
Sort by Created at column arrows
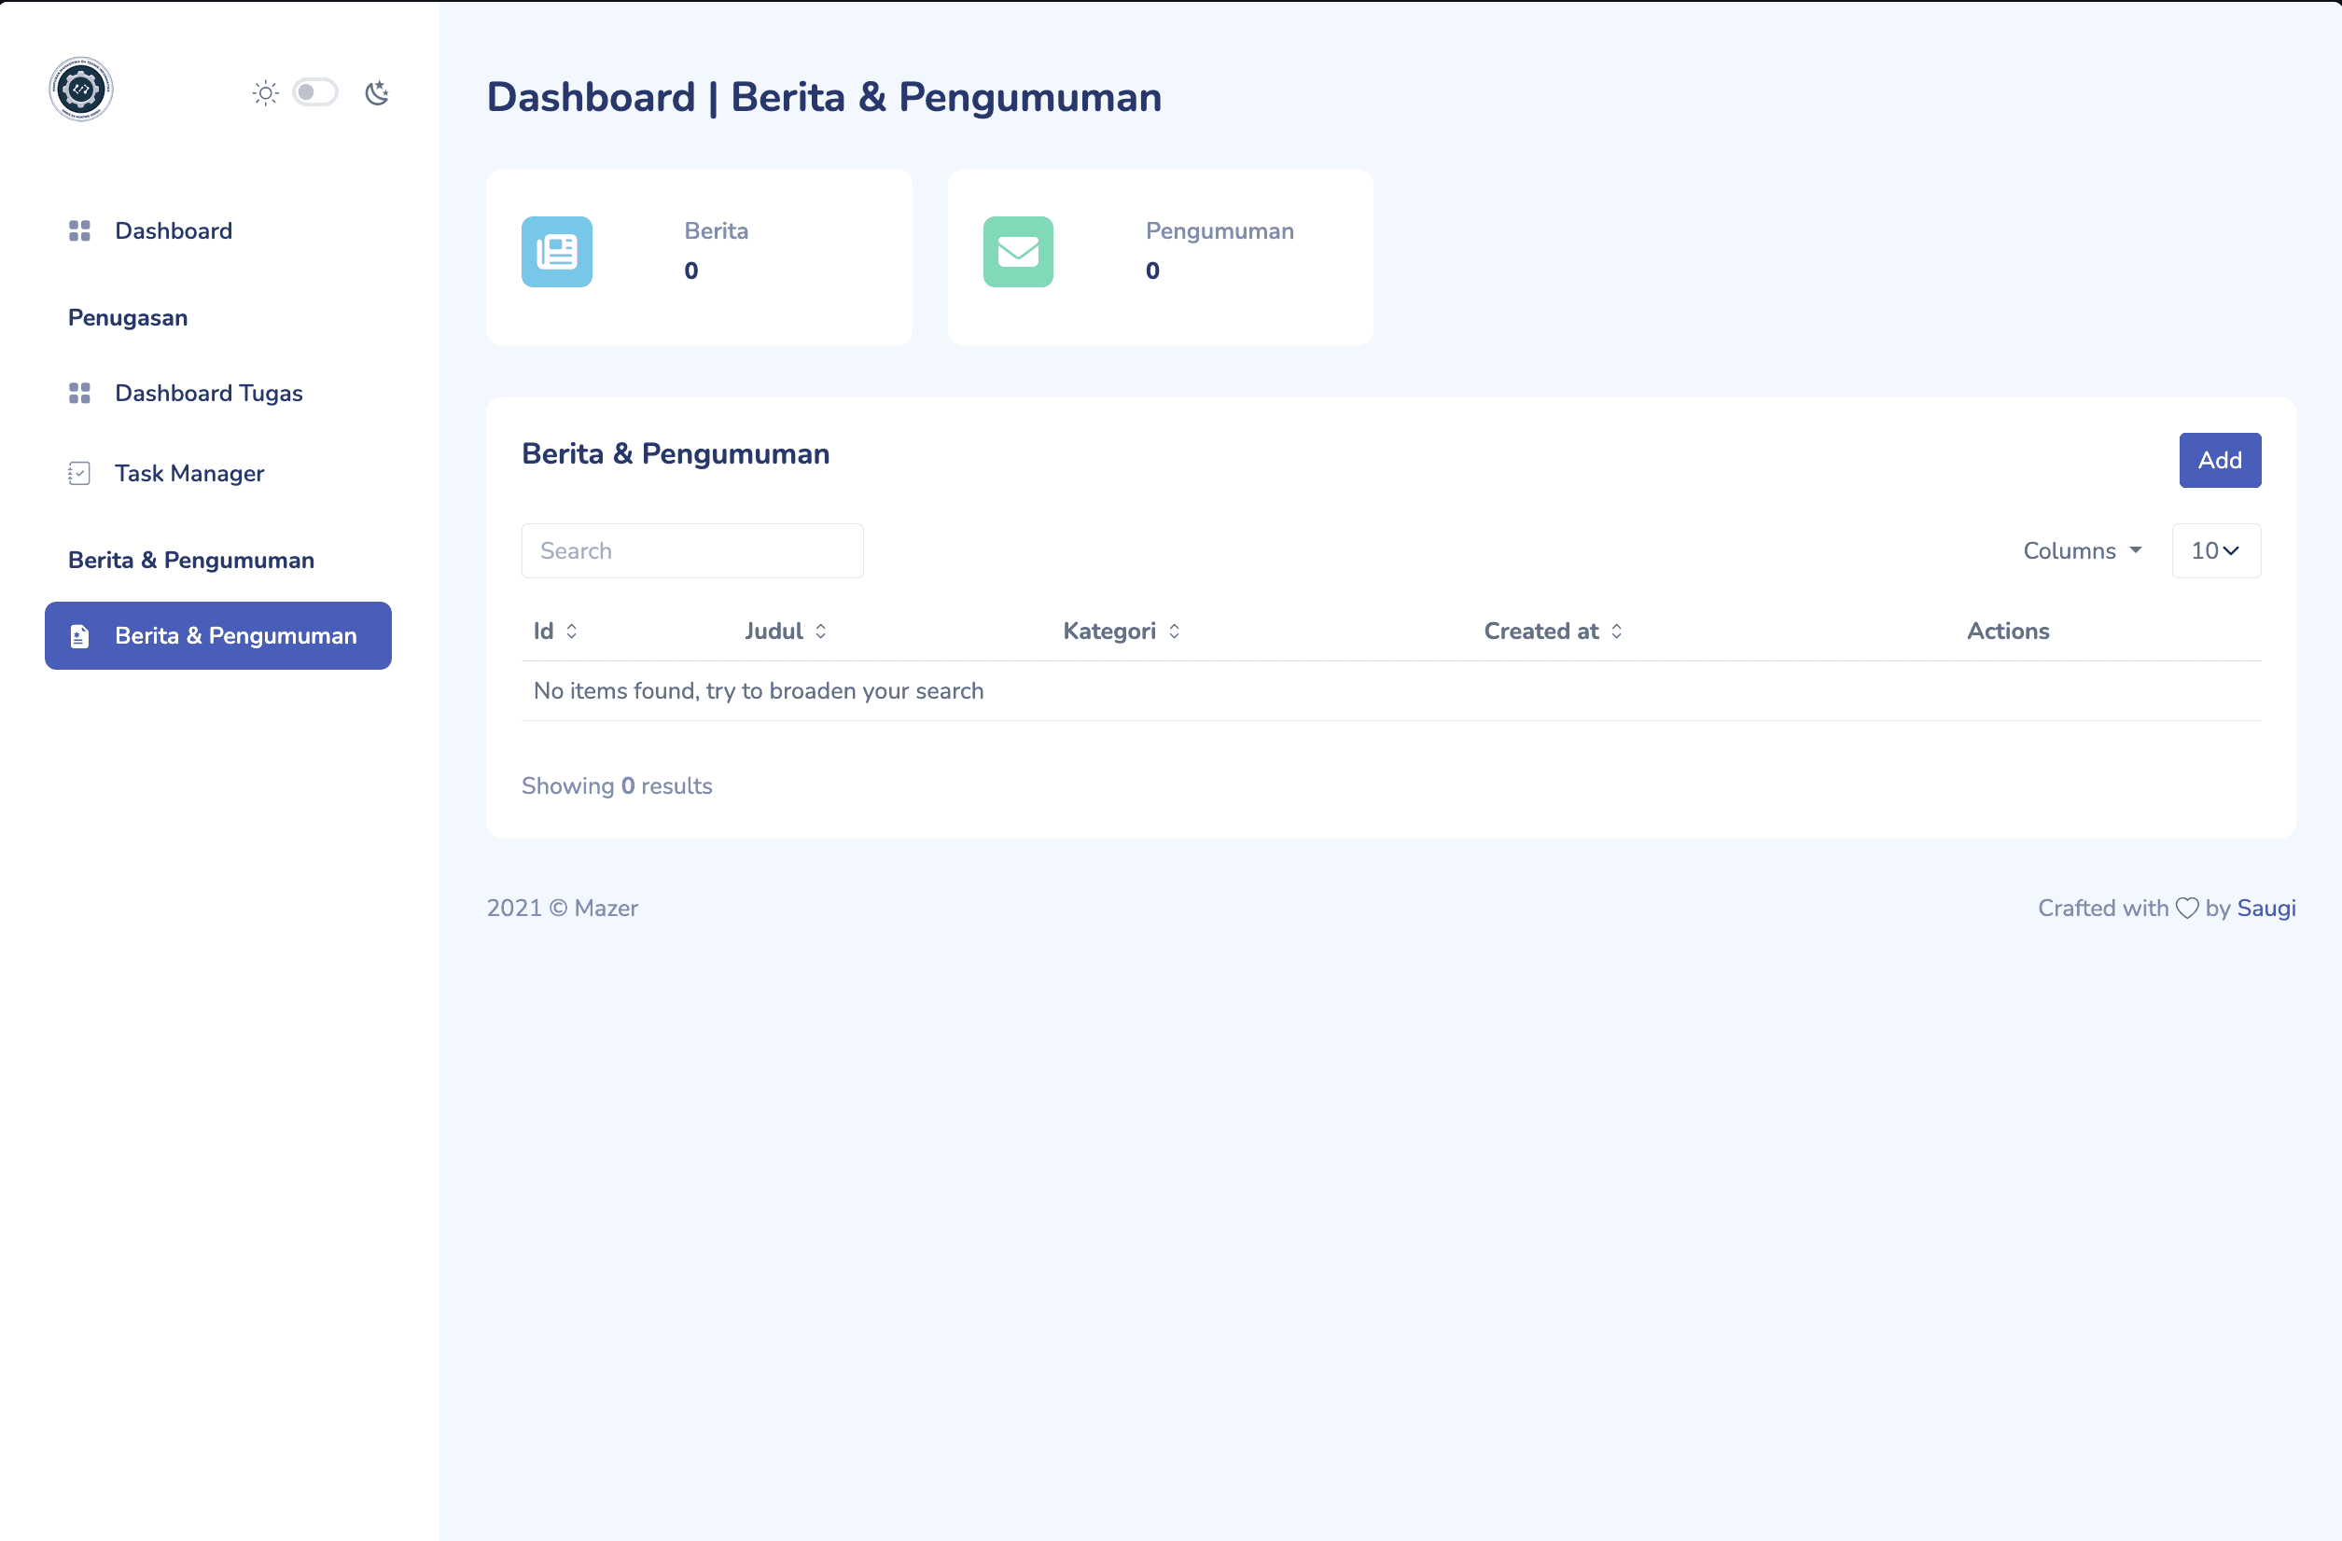coord(1617,631)
